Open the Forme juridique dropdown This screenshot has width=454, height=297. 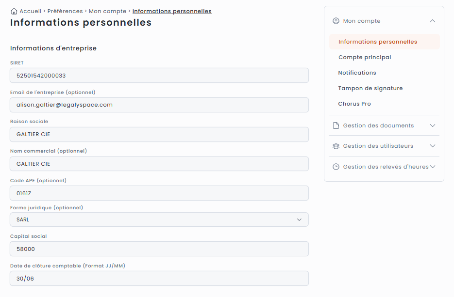pyautogui.click(x=159, y=219)
